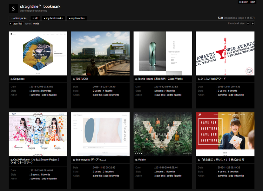Click the straightline S logo icon
Image resolution: width=263 pixels, height=191 pixels.
click(13, 8)
